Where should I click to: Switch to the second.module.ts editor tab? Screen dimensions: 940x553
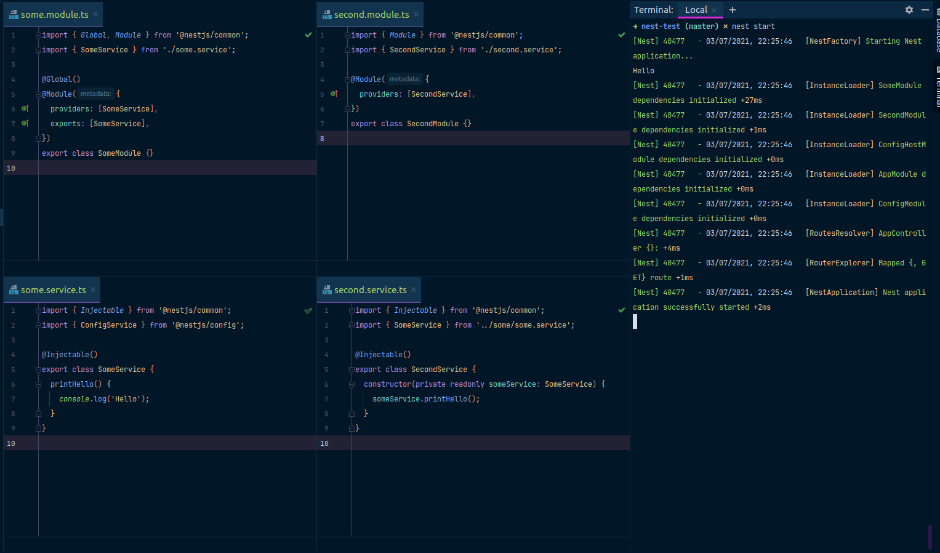pos(371,14)
